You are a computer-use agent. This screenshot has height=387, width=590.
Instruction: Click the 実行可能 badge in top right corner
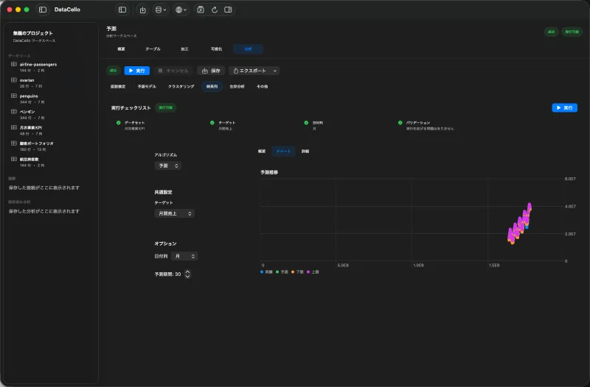[x=572, y=32]
